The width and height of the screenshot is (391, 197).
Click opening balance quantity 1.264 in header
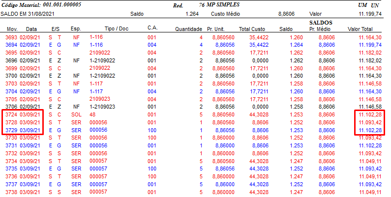[192, 14]
